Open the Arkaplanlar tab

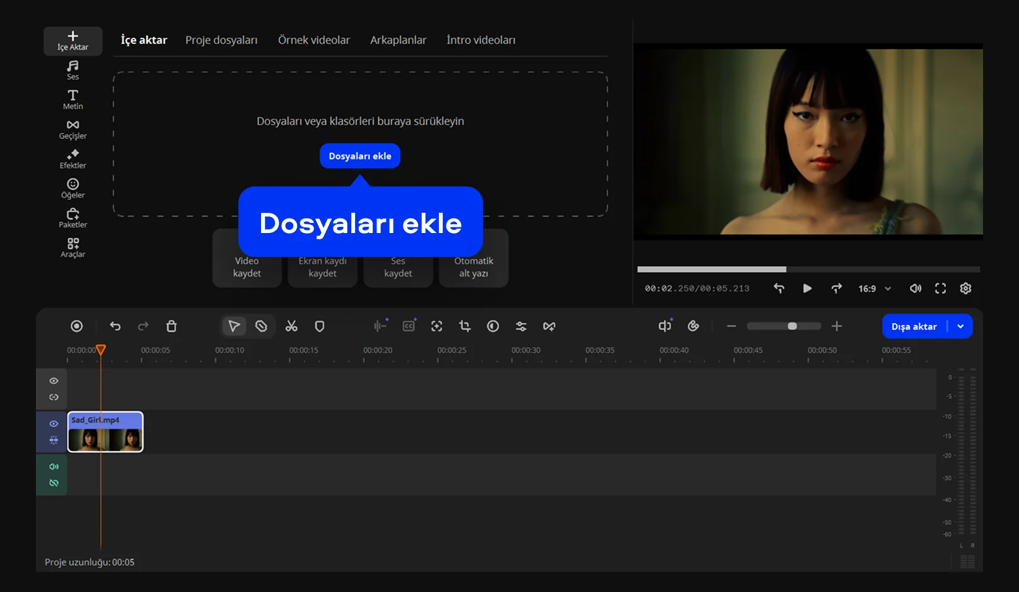[398, 40]
